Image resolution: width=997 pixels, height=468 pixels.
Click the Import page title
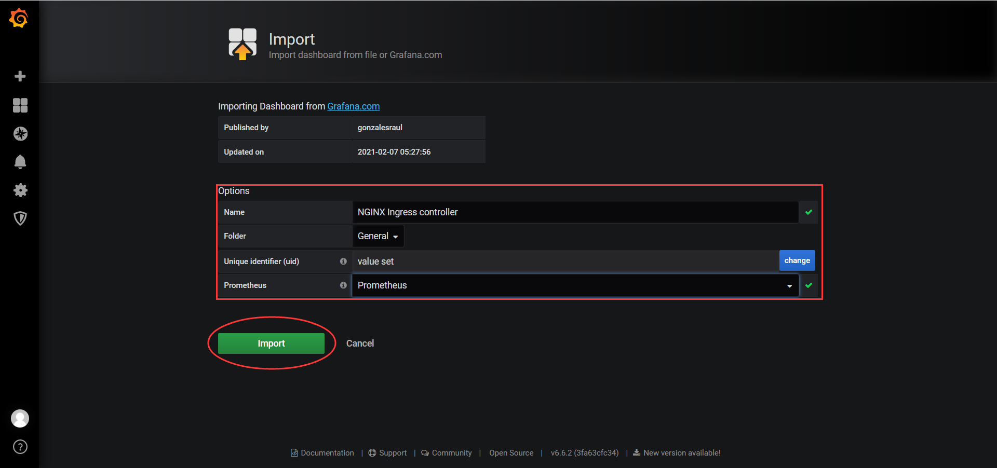tap(292, 39)
